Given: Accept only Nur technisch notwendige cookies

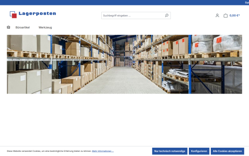Looking at the screenshot, I should (170, 151).
